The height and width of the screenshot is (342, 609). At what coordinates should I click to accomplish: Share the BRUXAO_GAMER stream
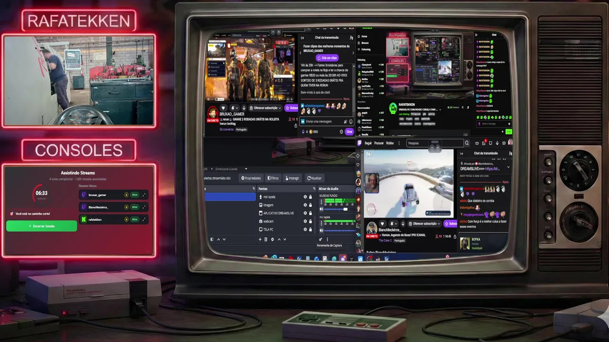(x=296, y=125)
